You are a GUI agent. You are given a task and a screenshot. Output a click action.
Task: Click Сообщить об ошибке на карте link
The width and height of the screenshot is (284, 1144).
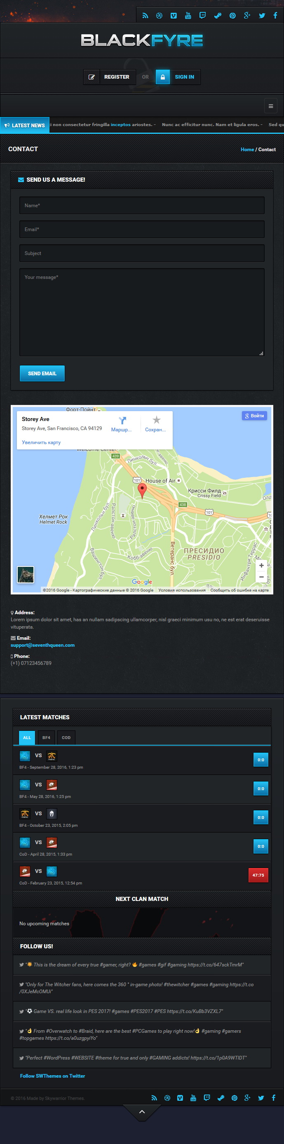[x=239, y=590]
